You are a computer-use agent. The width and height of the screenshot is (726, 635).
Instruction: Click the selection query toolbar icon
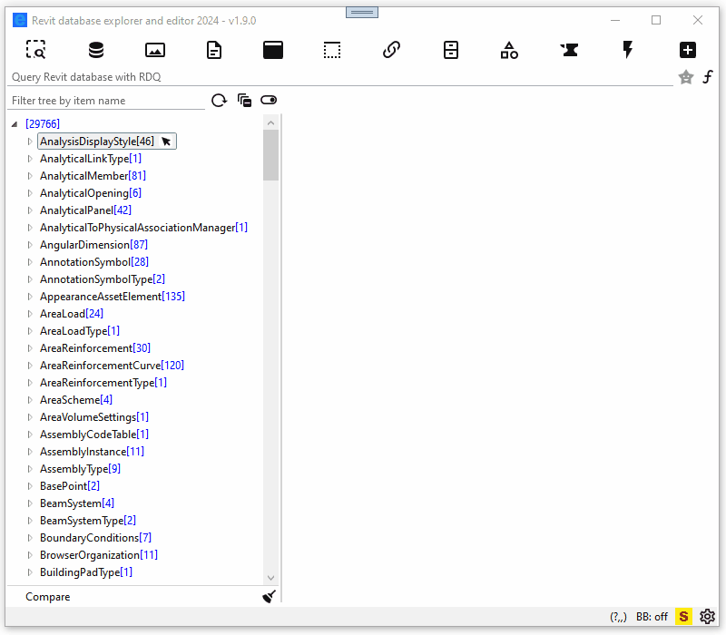(35, 50)
